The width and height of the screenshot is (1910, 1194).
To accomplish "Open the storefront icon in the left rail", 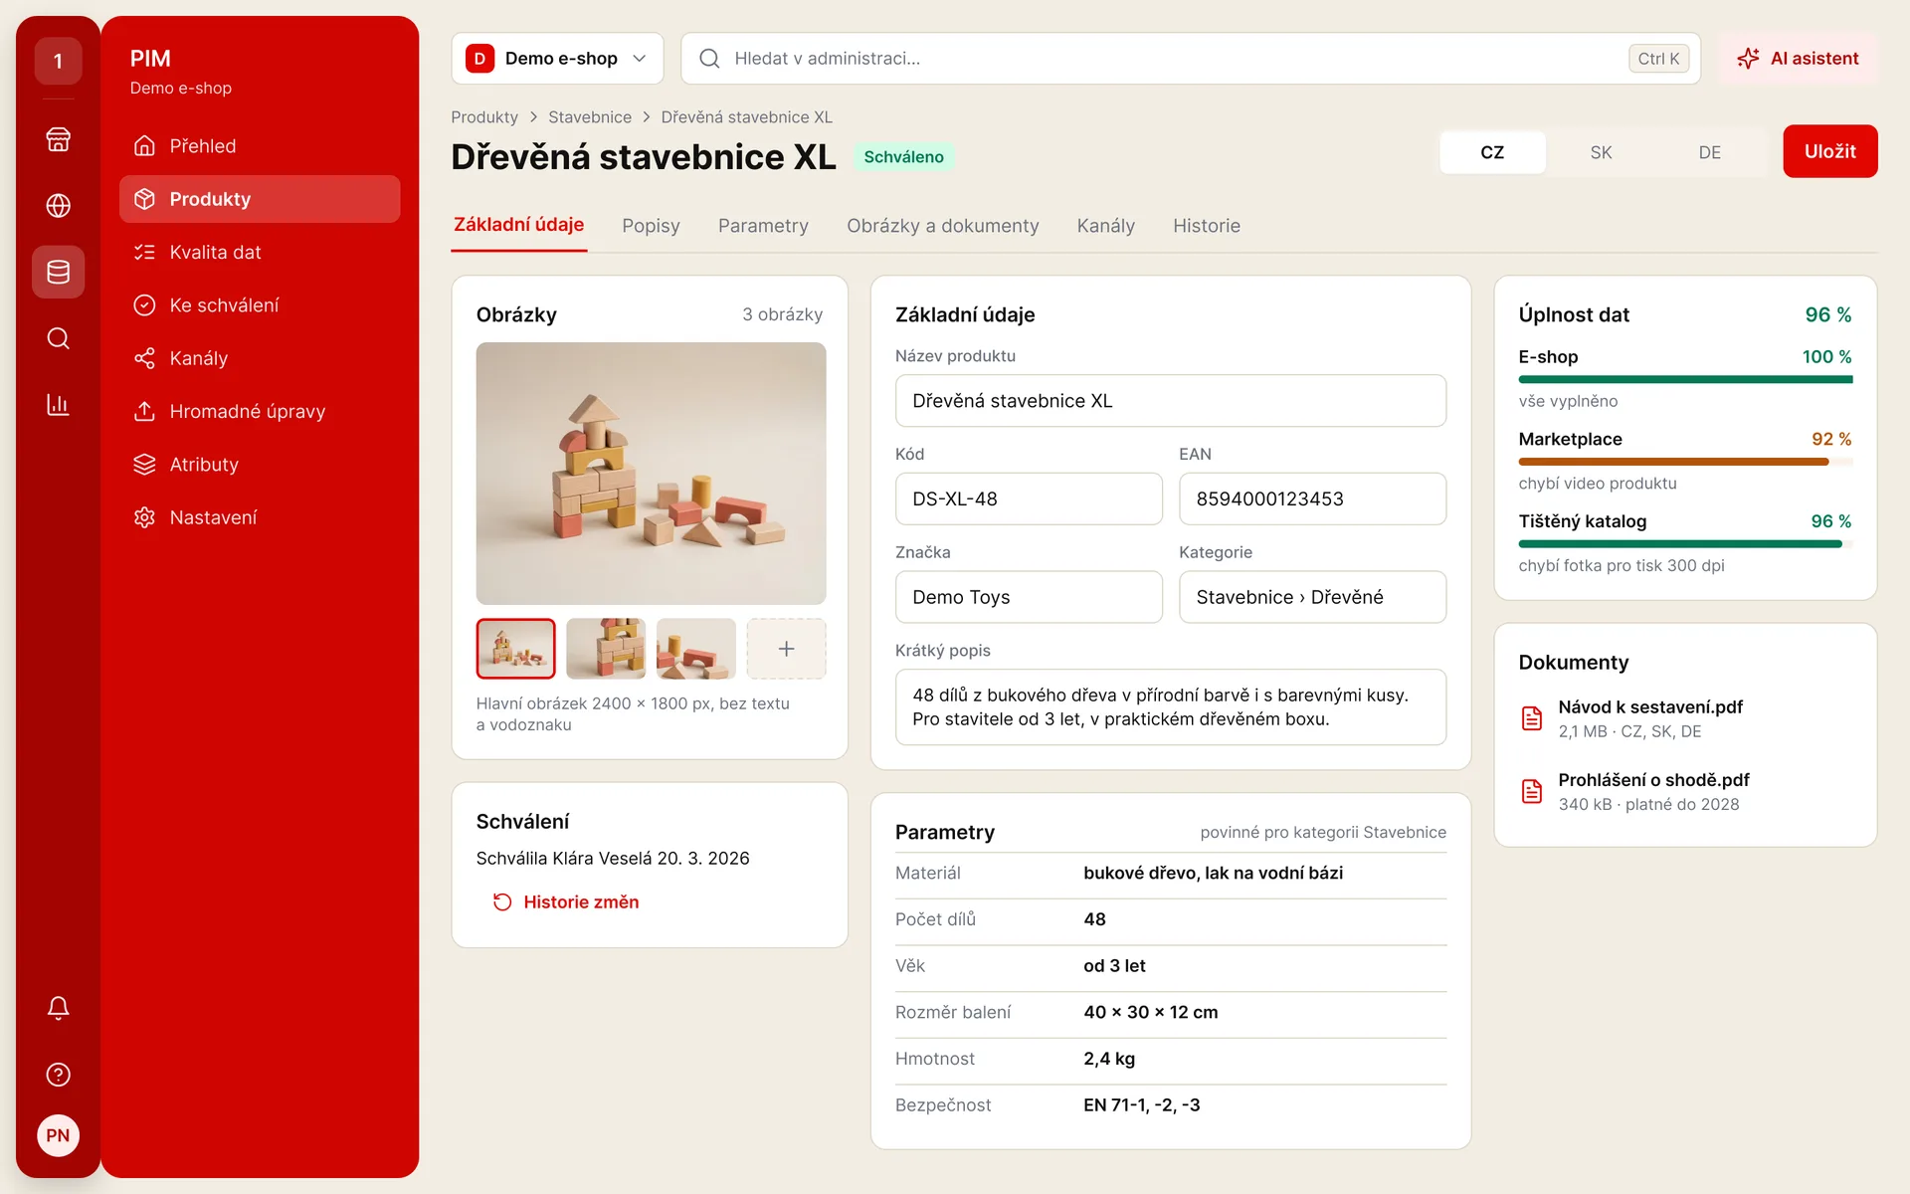I will click(x=58, y=139).
